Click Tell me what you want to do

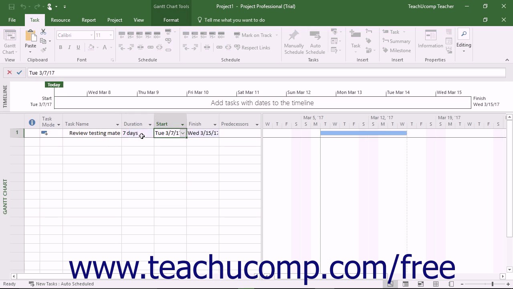tap(231, 20)
